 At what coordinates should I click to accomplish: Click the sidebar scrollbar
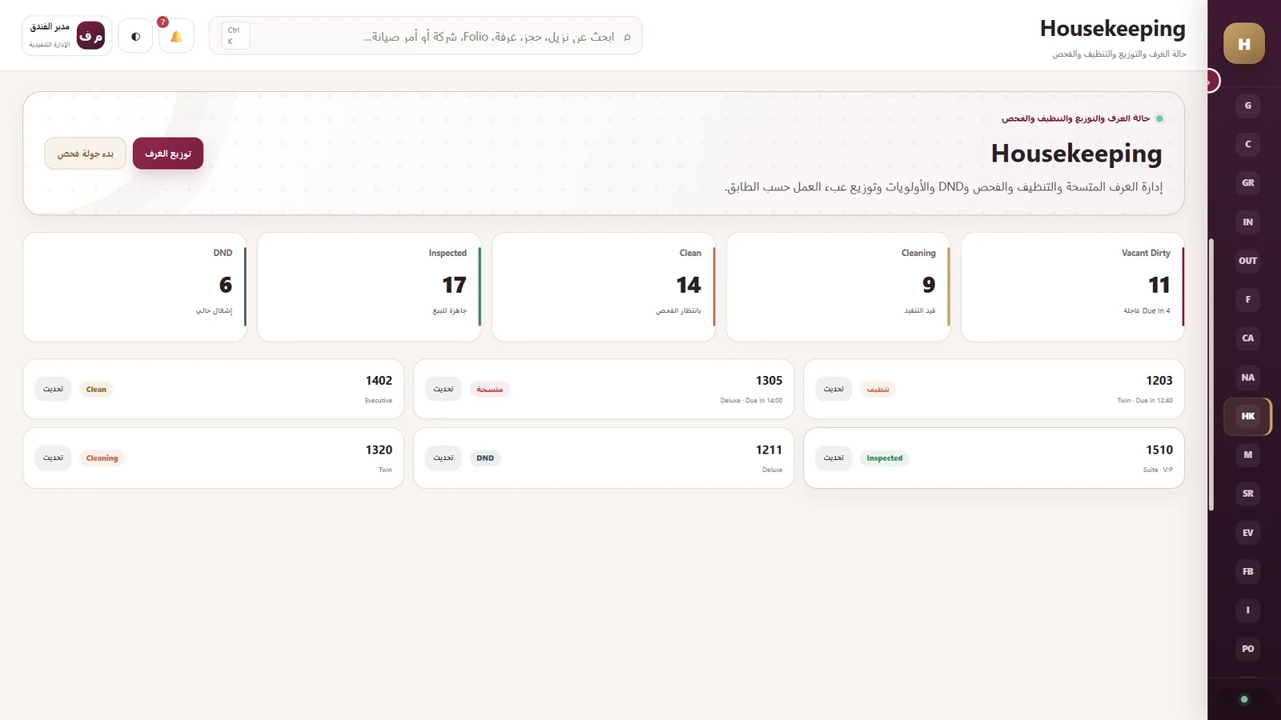point(1211,374)
